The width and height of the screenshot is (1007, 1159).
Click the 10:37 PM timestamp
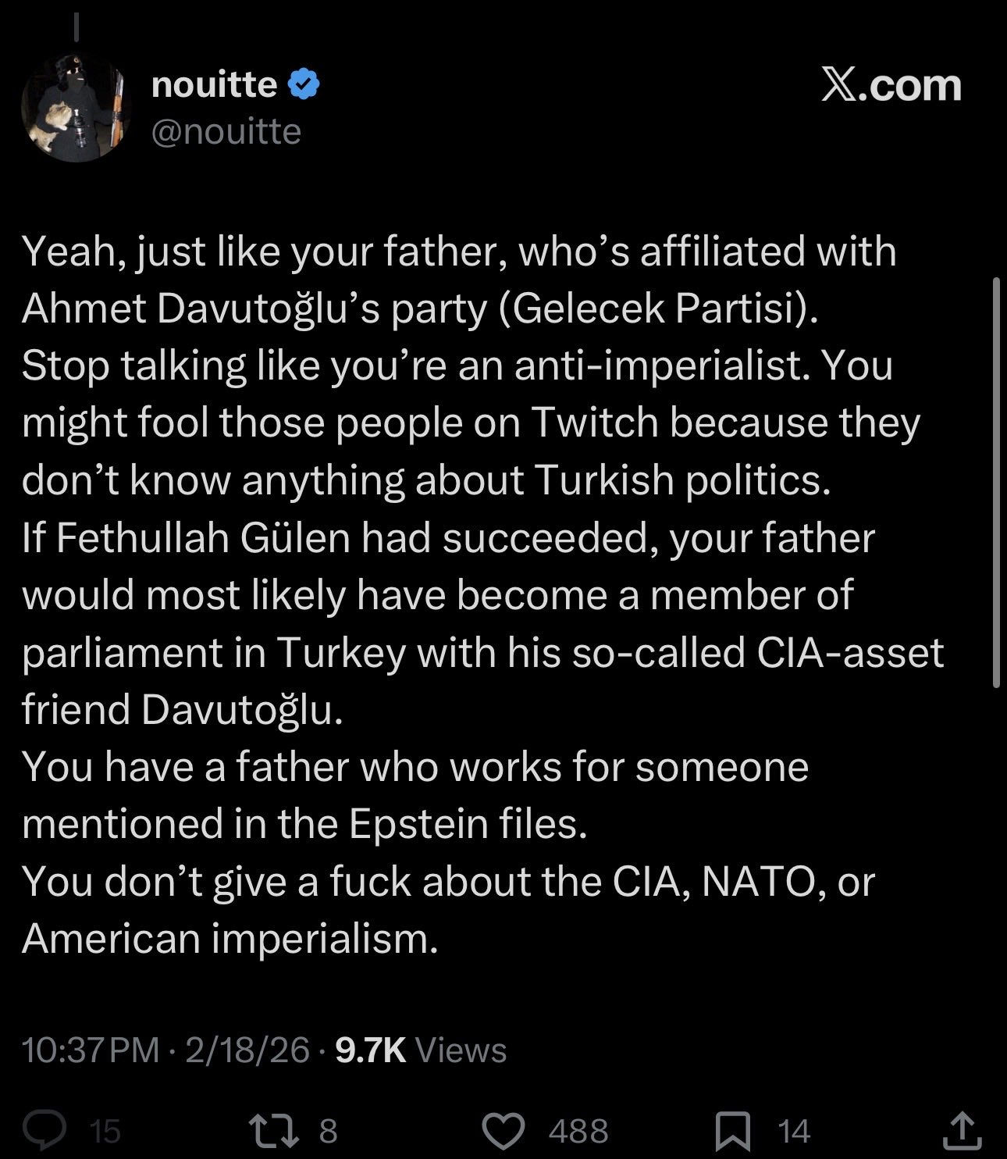[x=91, y=1050]
